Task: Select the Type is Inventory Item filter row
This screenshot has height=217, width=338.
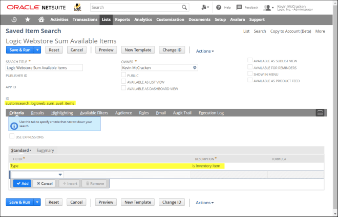Action: coord(166,166)
